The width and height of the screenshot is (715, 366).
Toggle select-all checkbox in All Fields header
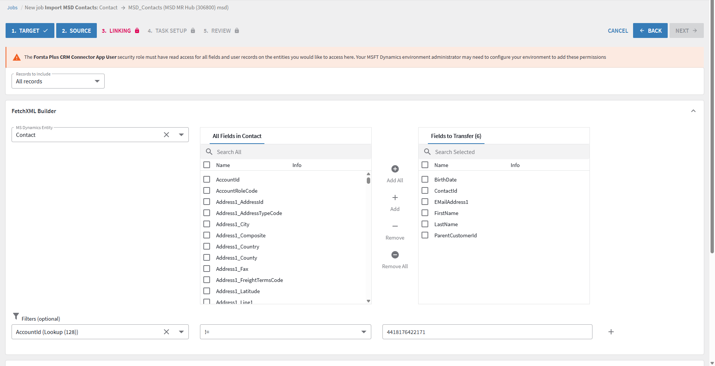tap(207, 165)
